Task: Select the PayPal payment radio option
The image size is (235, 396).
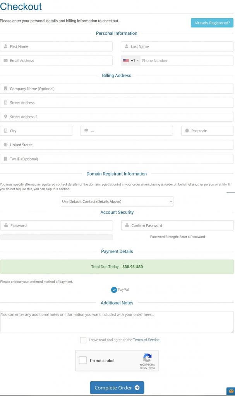Action: click(x=114, y=290)
